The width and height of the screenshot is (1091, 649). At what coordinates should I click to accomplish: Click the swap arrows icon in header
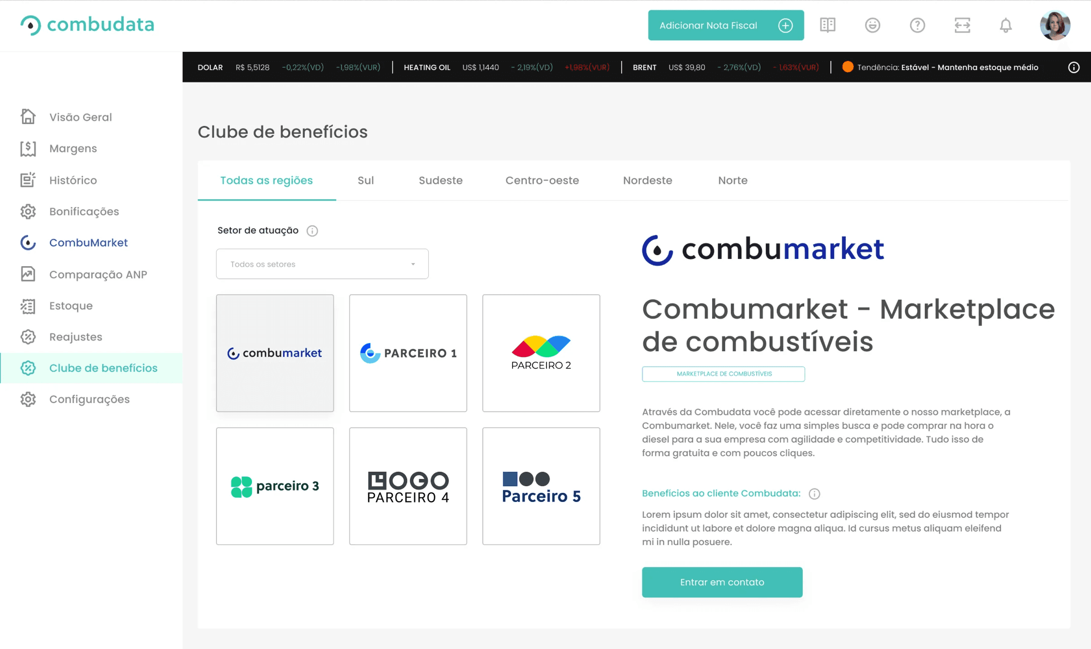(962, 25)
